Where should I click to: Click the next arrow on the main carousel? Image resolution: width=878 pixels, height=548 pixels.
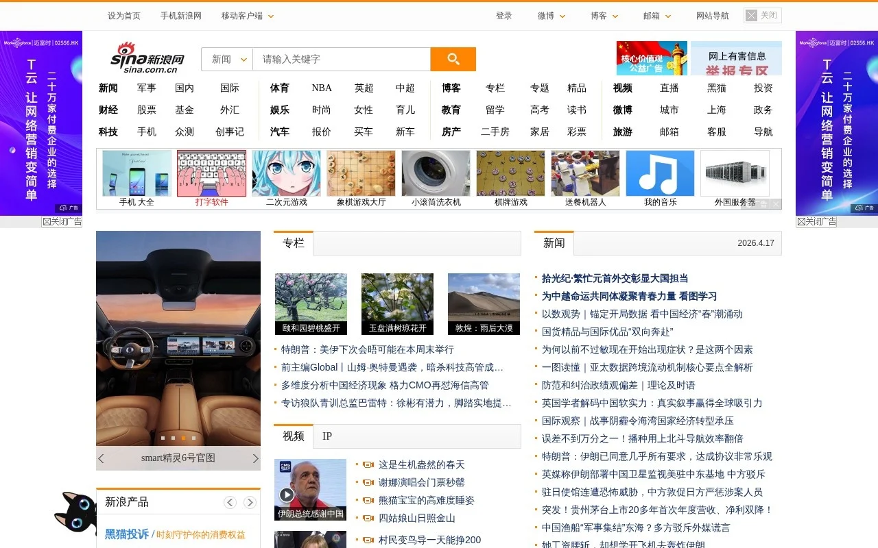tap(256, 458)
